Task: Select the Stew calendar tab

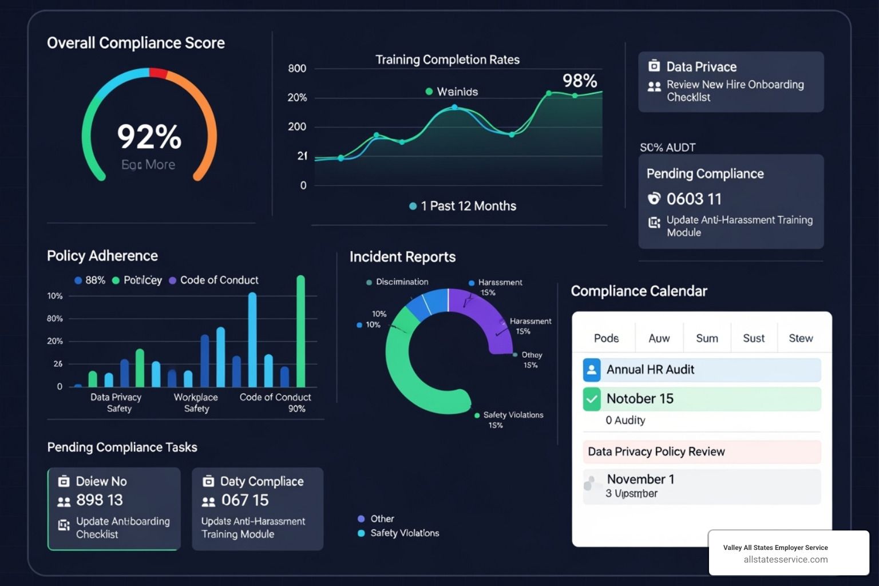Action: pos(801,338)
